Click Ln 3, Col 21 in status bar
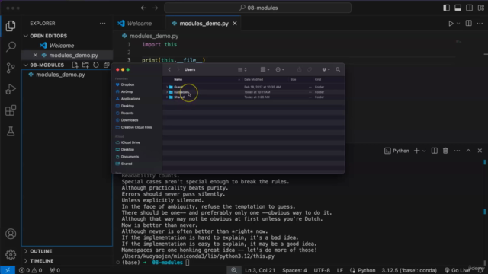This screenshot has width=488, height=274. (x=260, y=270)
